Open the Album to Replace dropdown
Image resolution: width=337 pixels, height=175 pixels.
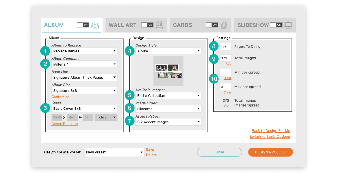pos(84,51)
